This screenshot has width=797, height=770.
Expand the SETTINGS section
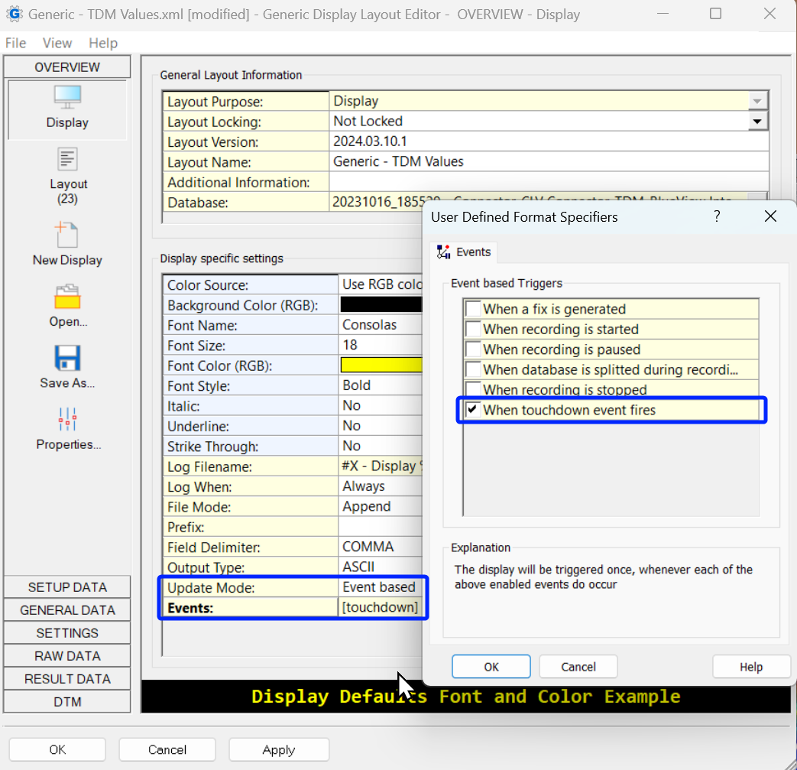tap(67, 633)
